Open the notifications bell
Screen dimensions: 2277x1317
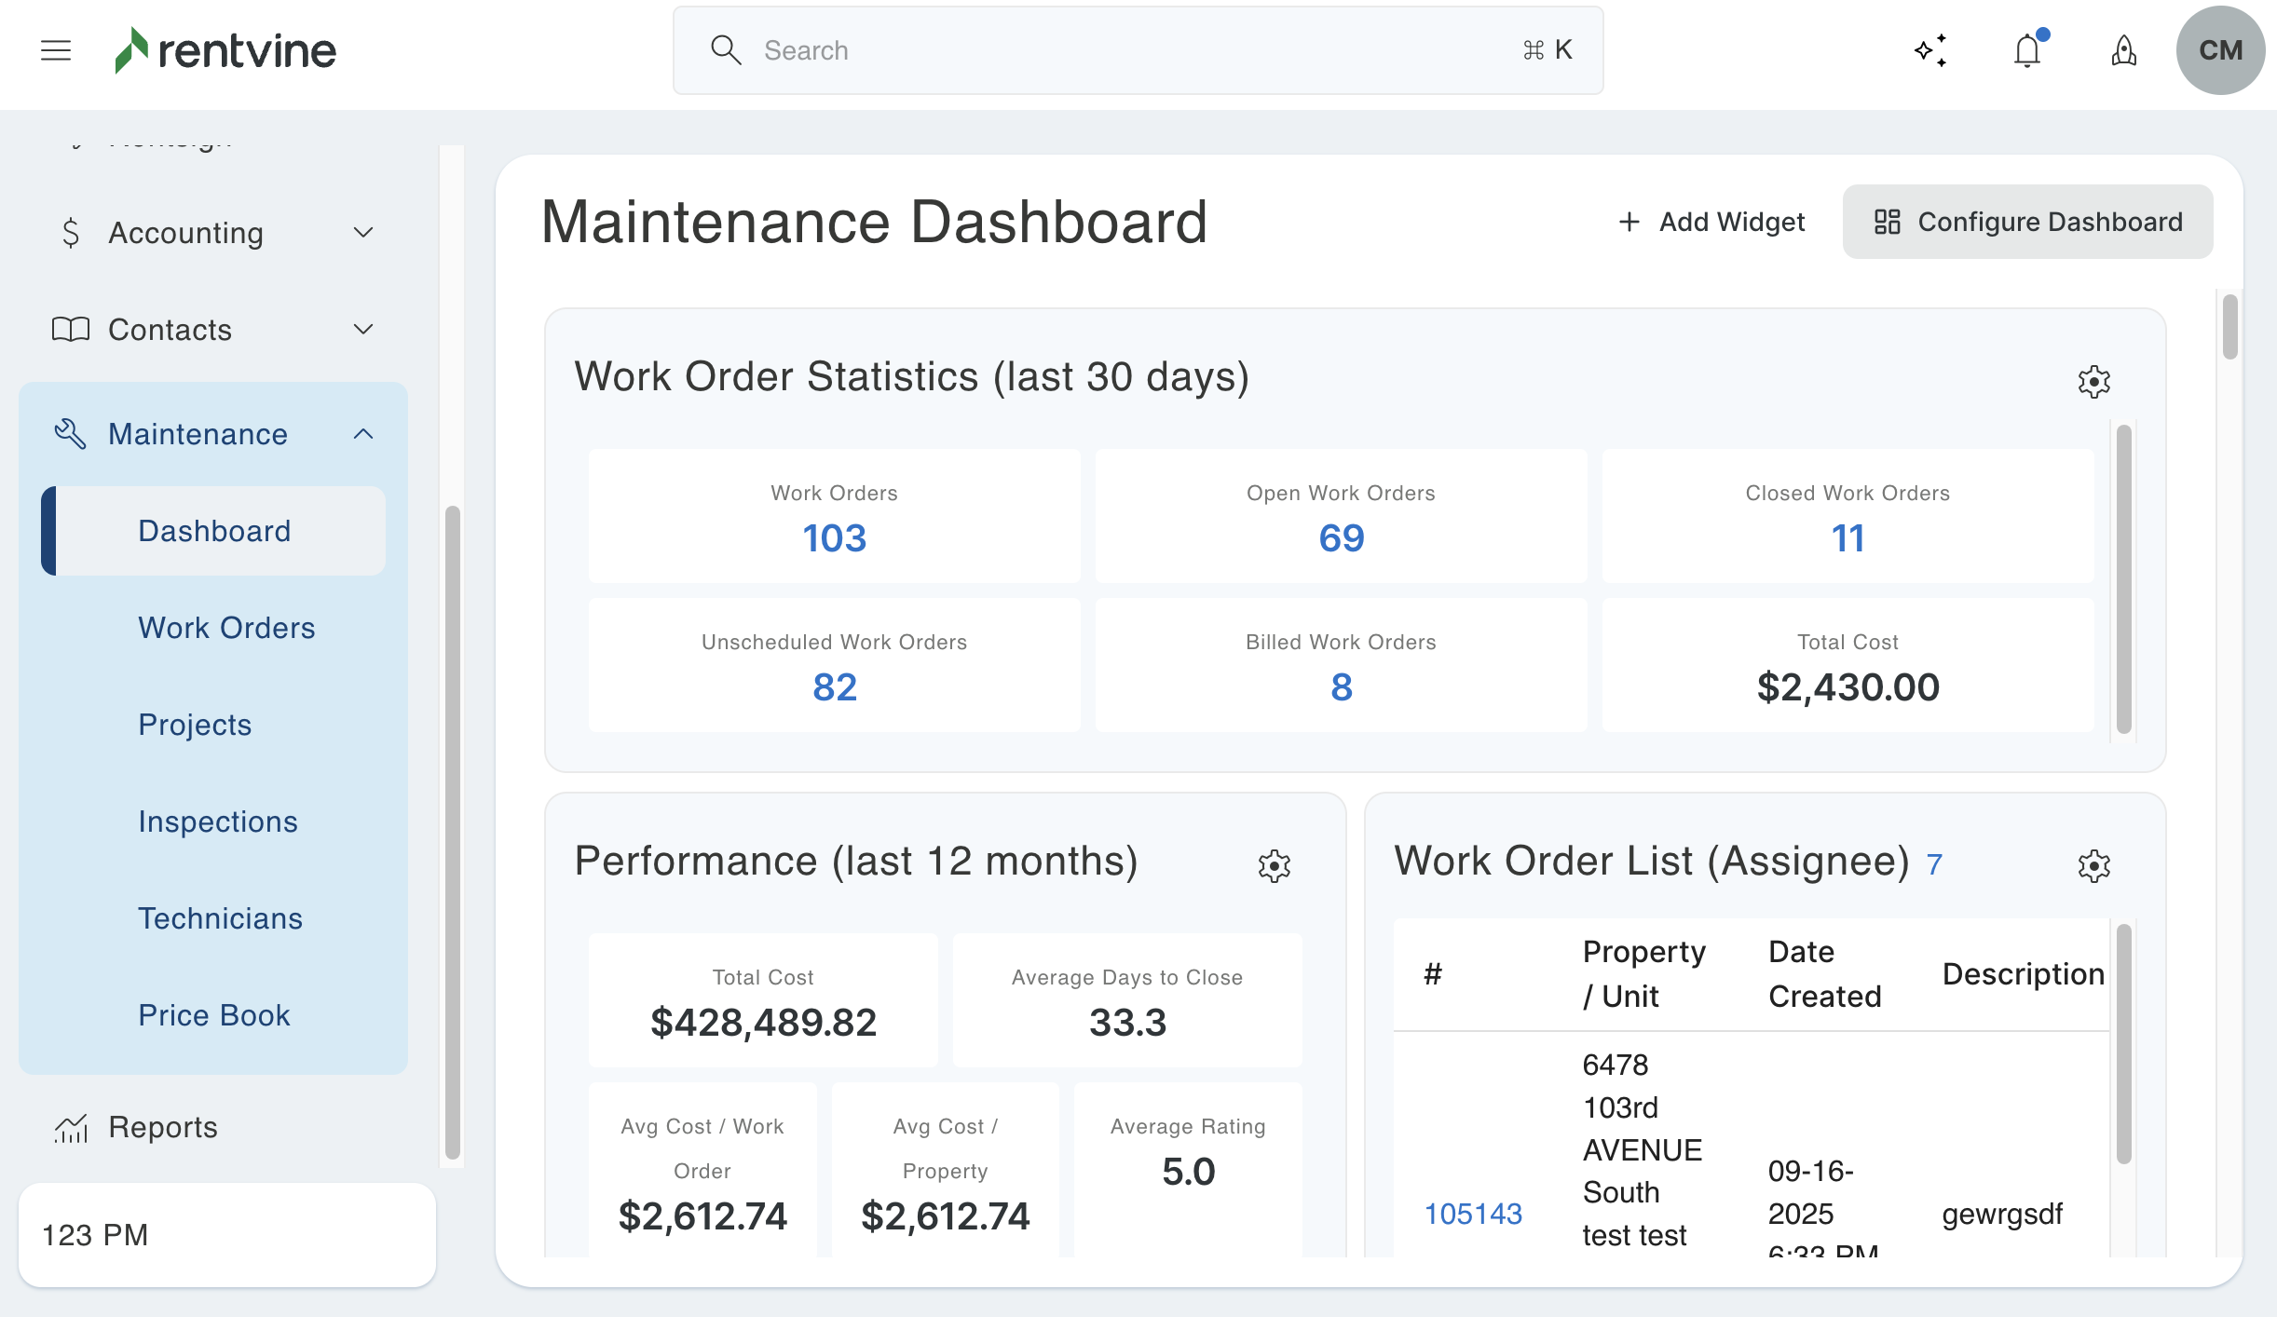coord(2027,50)
